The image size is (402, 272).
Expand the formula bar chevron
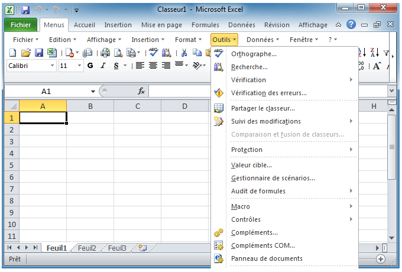pyautogui.click(x=392, y=90)
